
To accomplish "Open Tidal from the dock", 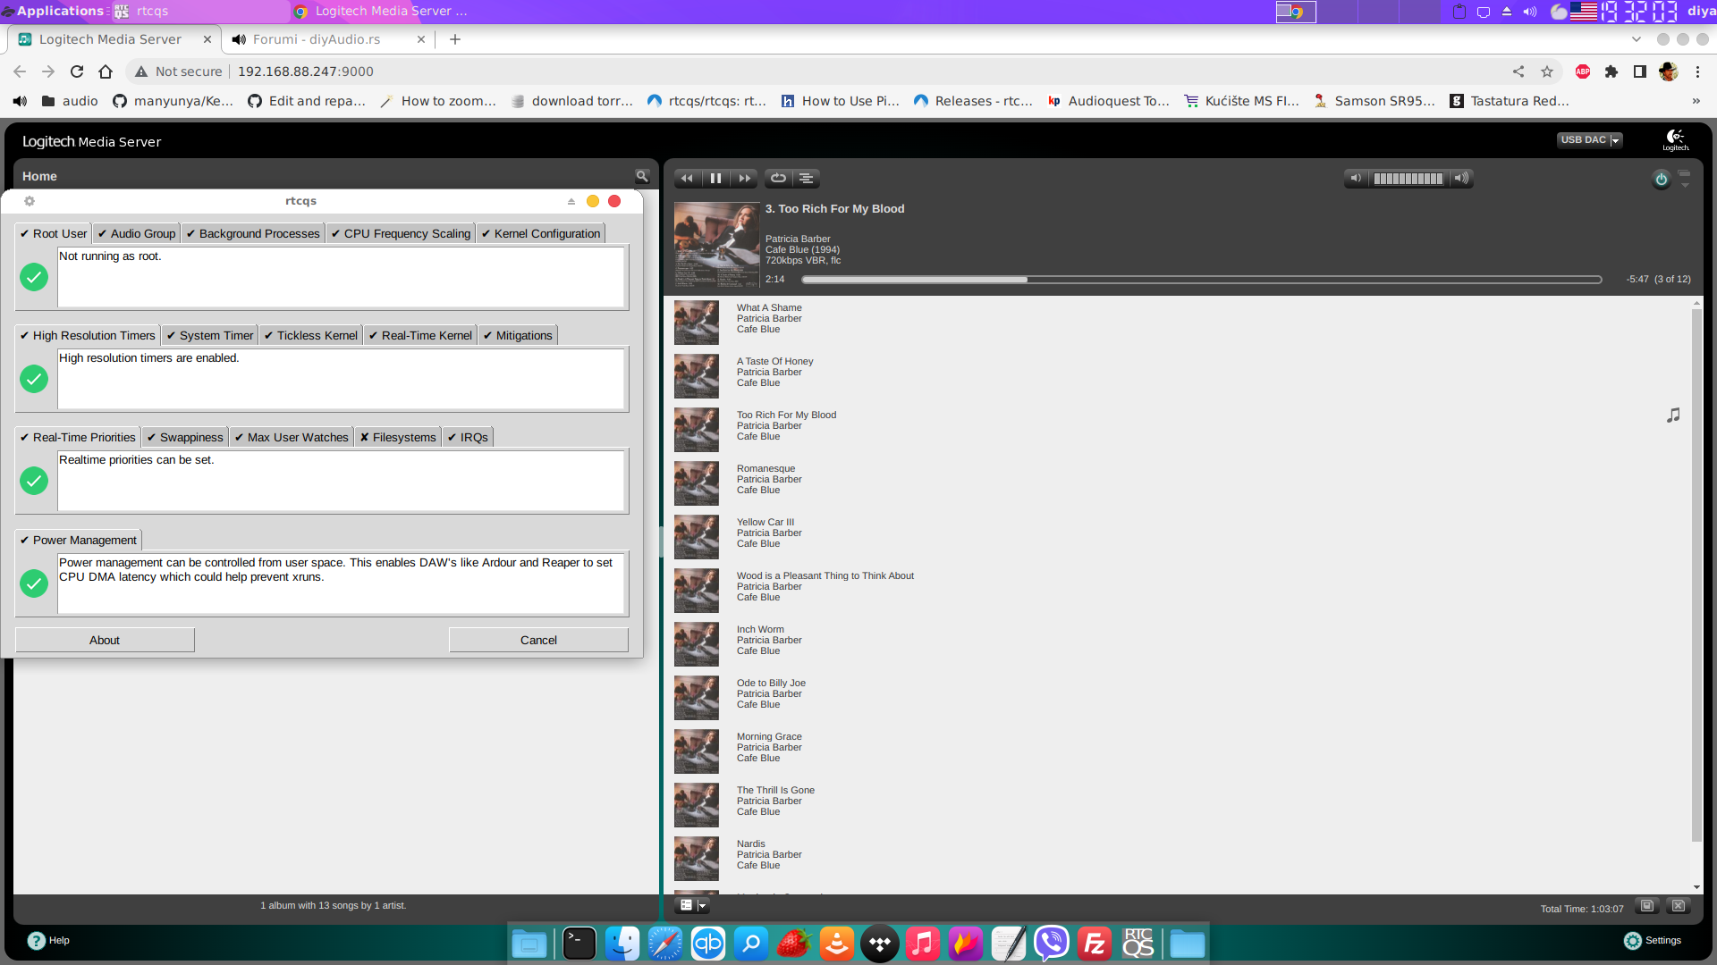I will tap(880, 944).
